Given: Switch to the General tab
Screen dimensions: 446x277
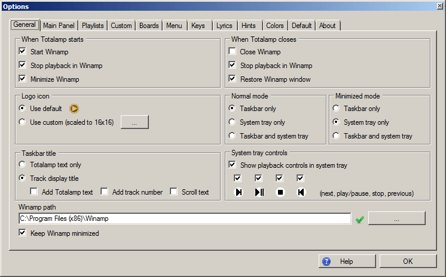Looking at the screenshot, I should coord(25,24).
